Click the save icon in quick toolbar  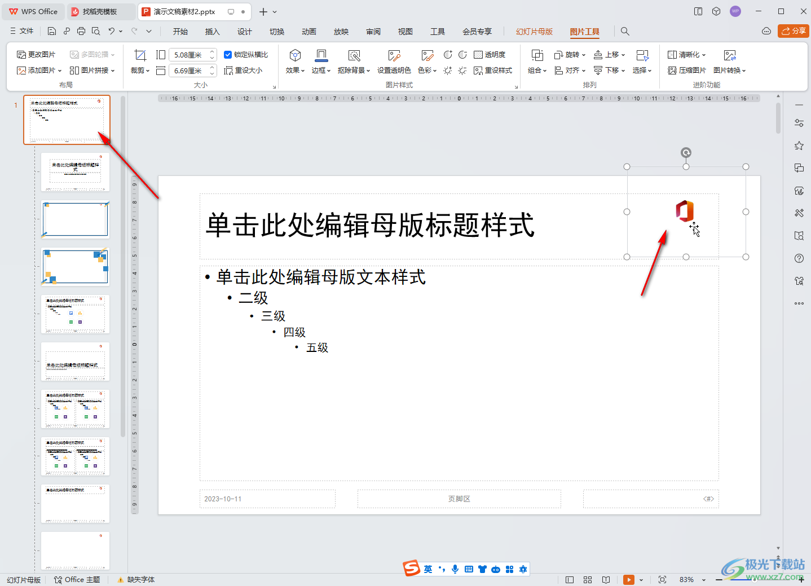tap(52, 31)
